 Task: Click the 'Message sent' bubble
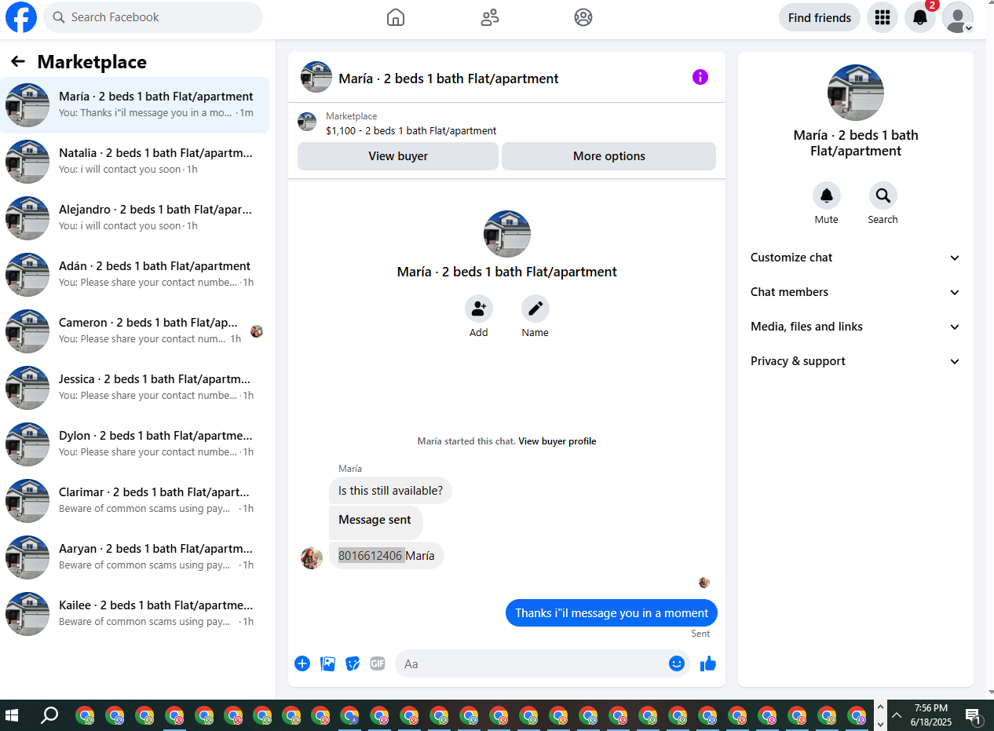point(375,522)
